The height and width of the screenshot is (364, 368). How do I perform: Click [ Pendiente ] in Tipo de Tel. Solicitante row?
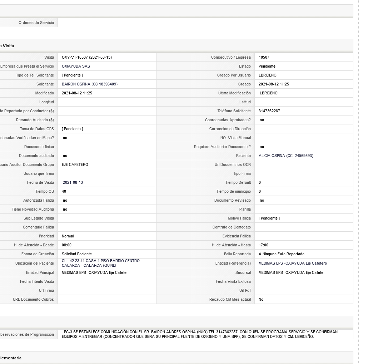pyautogui.click(x=72, y=75)
